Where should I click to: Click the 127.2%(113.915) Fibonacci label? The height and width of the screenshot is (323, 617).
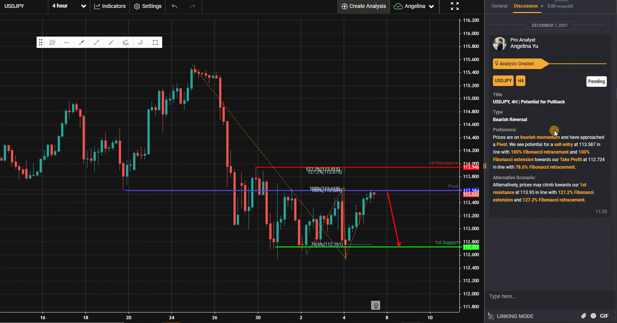point(323,169)
